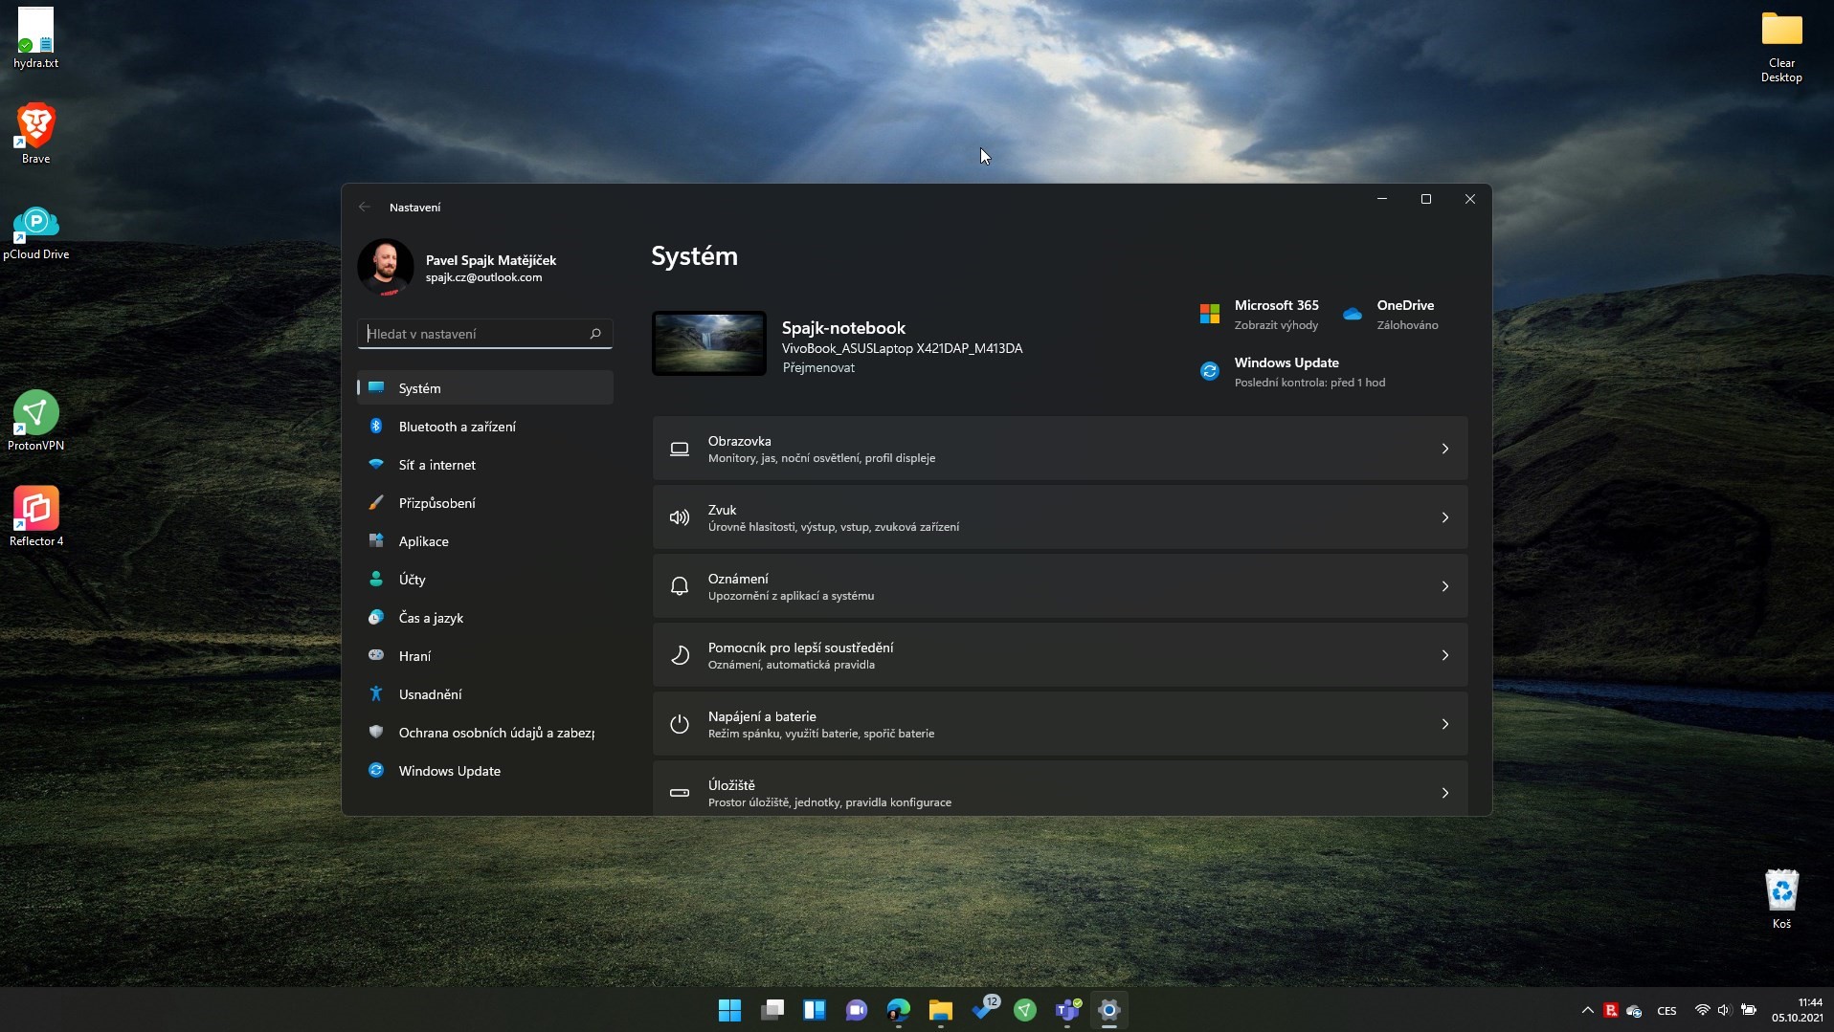Click the Napájení a baterie power icon

(680, 724)
